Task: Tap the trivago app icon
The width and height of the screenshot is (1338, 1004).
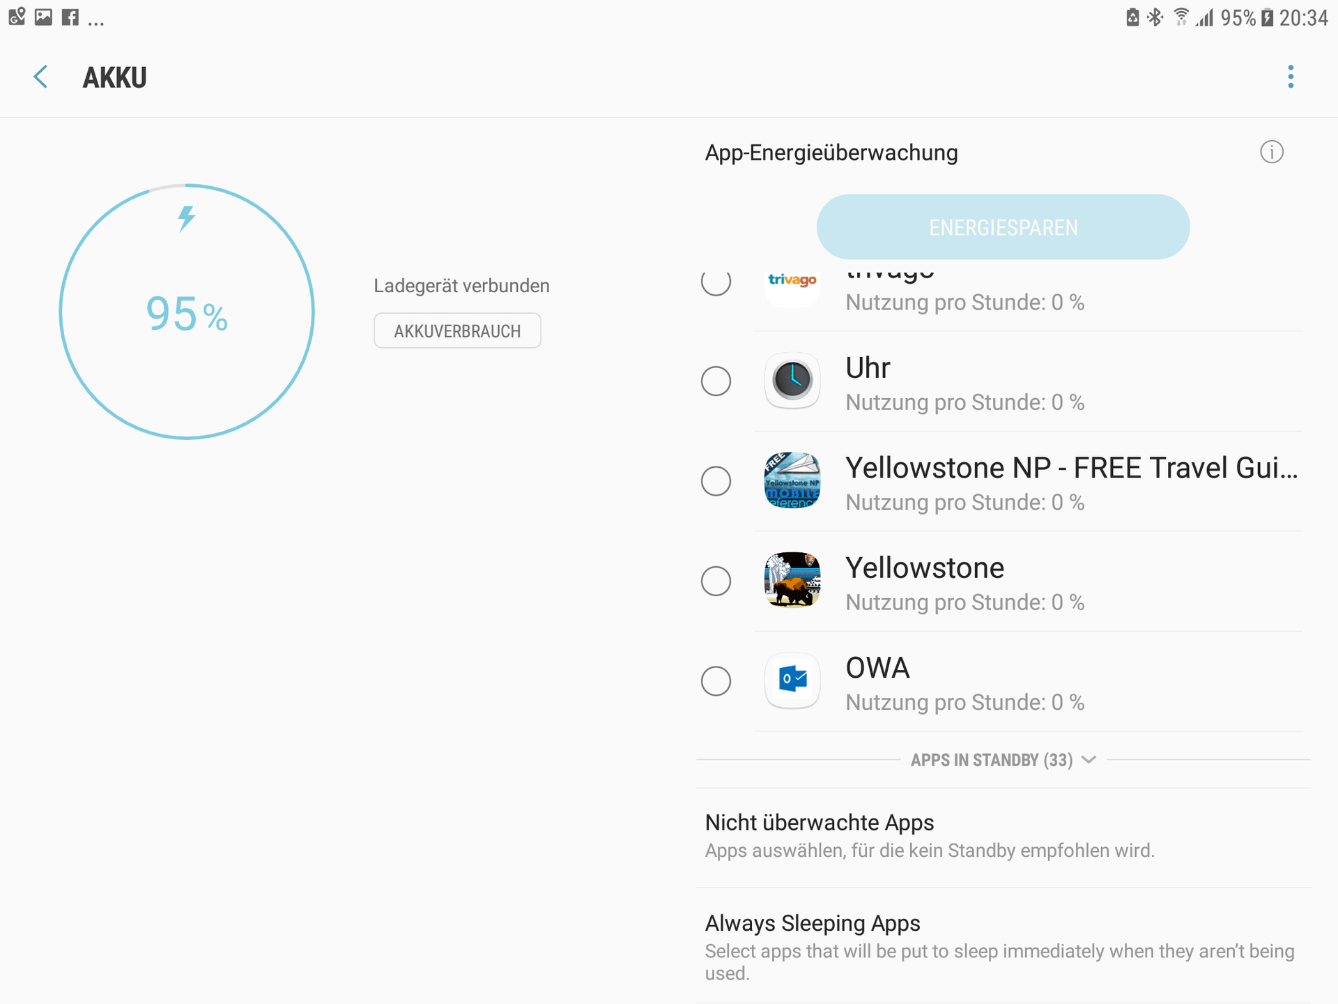Action: [x=792, y=287]
